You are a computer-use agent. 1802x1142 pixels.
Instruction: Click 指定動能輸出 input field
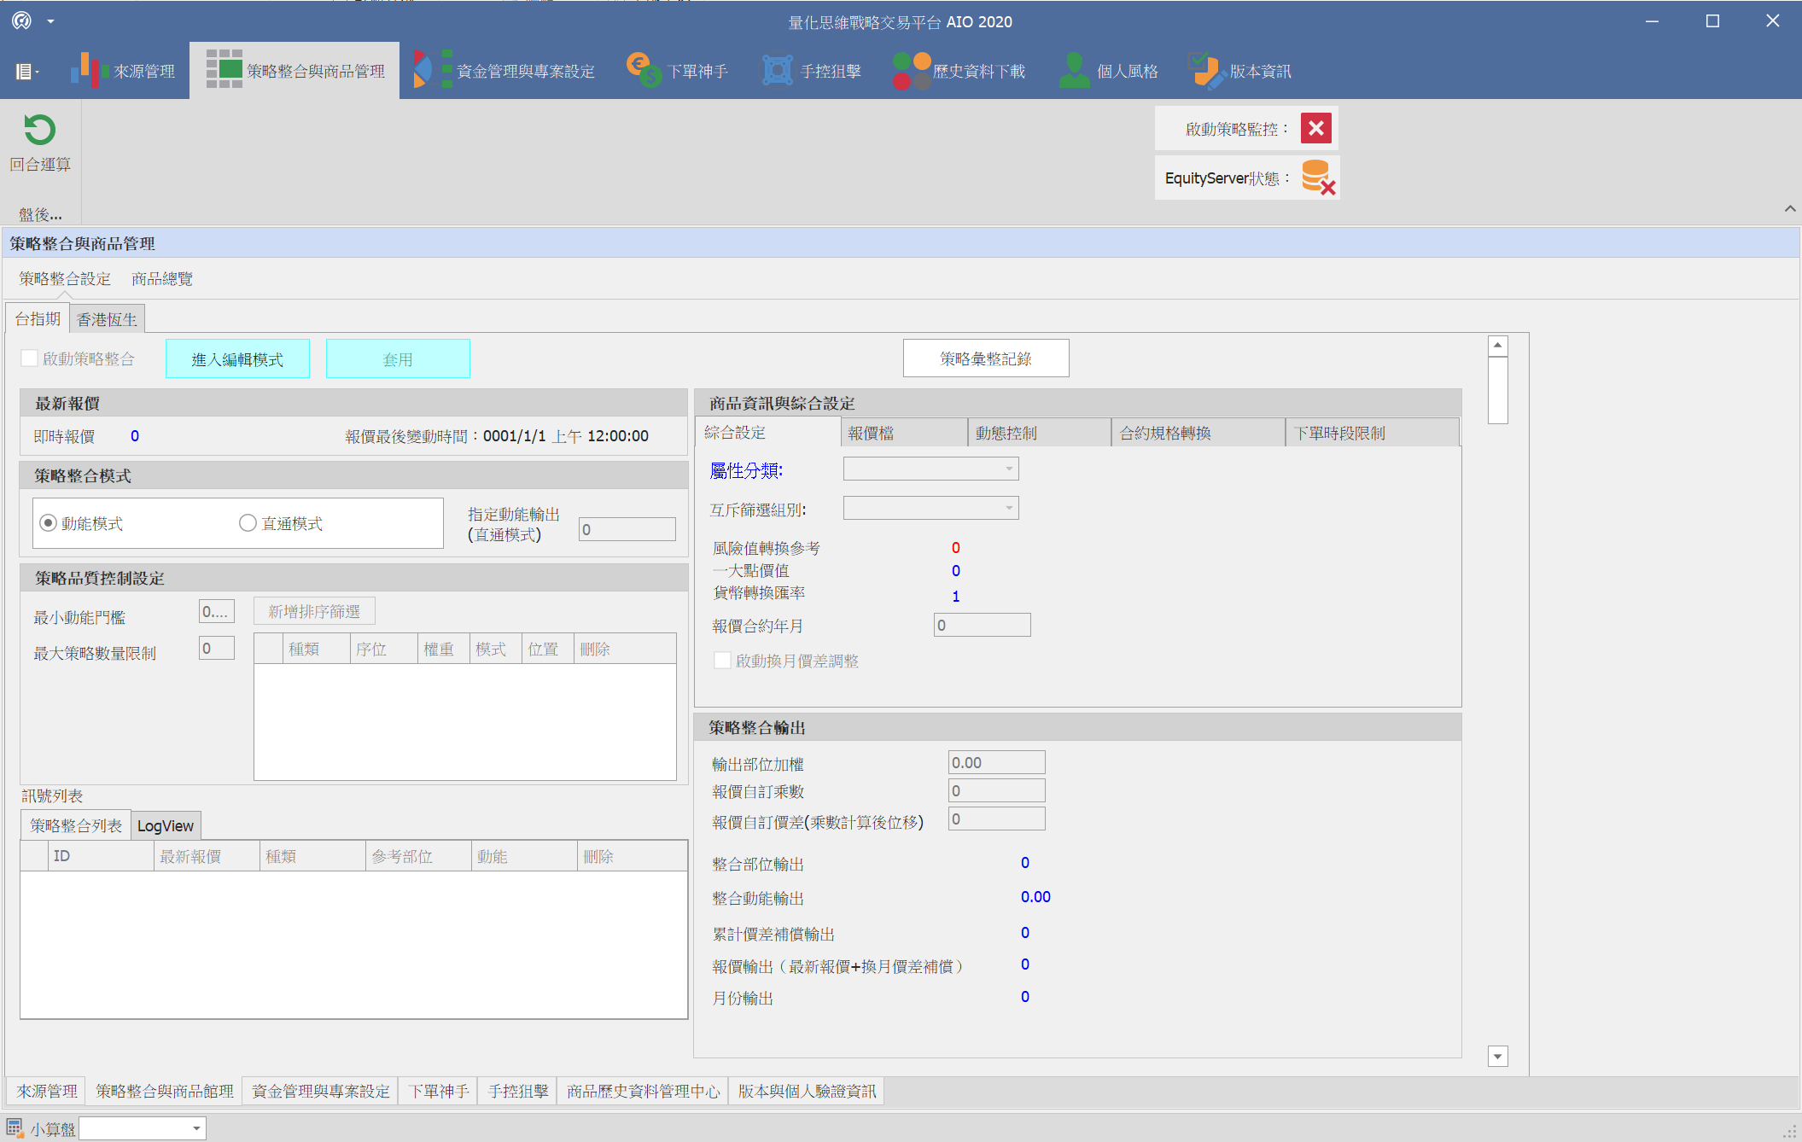click(627, 529)
